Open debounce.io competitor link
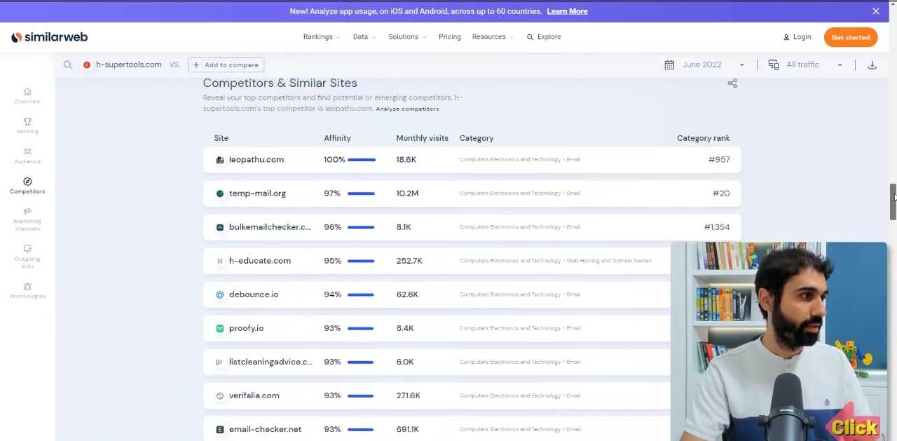 254,294
